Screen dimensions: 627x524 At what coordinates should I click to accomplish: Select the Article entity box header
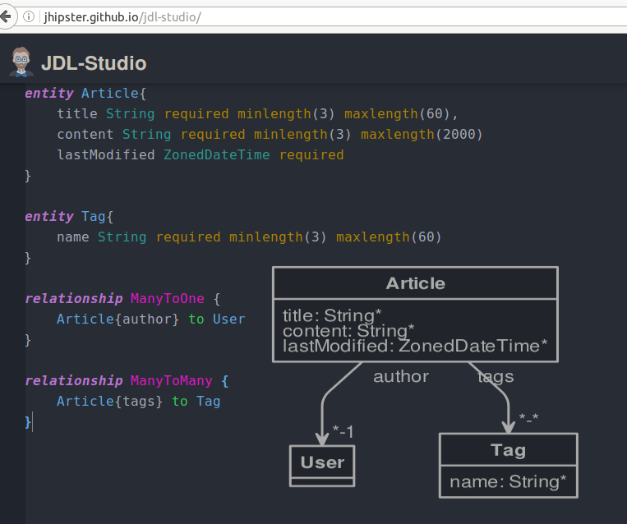(415, 283)
